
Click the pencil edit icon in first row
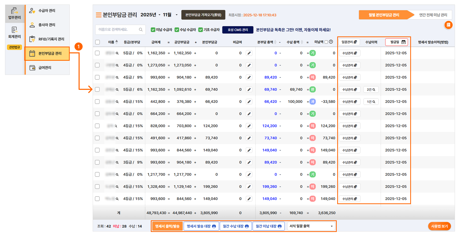coord(249,53)
